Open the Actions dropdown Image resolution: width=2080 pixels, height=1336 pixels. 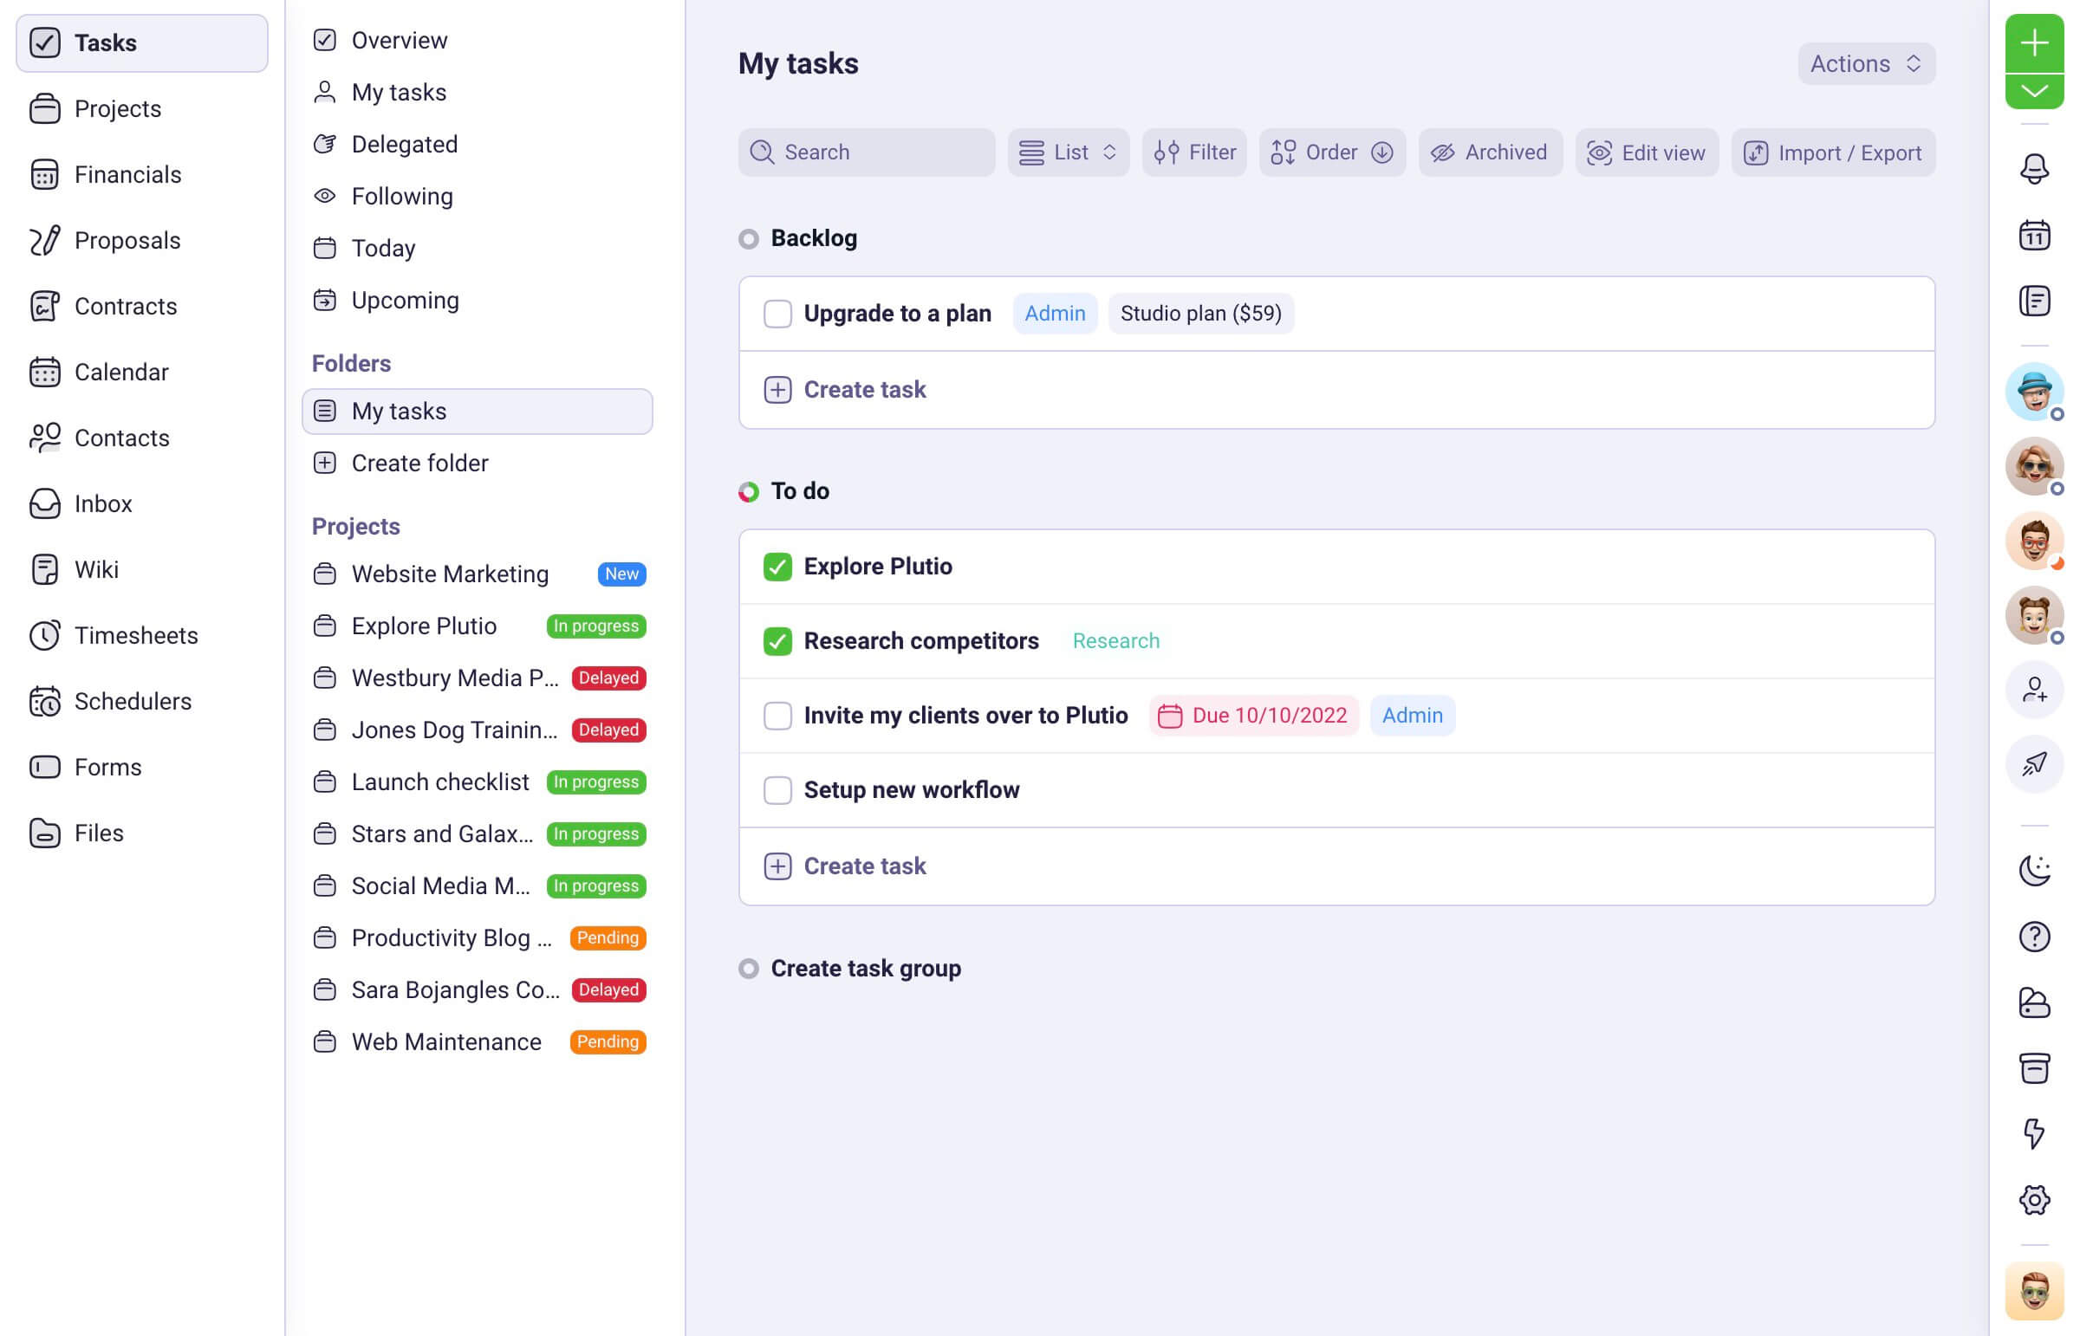1866,63
